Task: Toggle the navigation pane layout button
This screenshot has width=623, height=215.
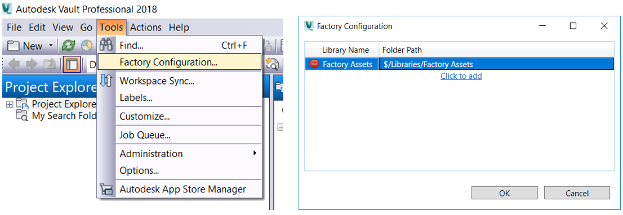Action: [72, 64]
